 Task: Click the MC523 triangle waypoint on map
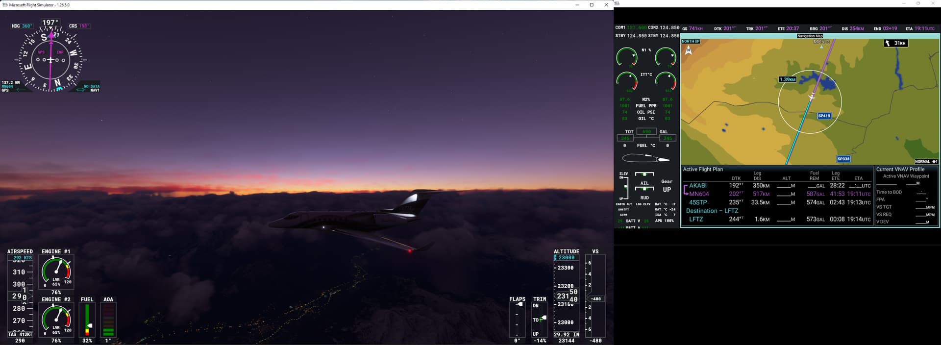821,47
